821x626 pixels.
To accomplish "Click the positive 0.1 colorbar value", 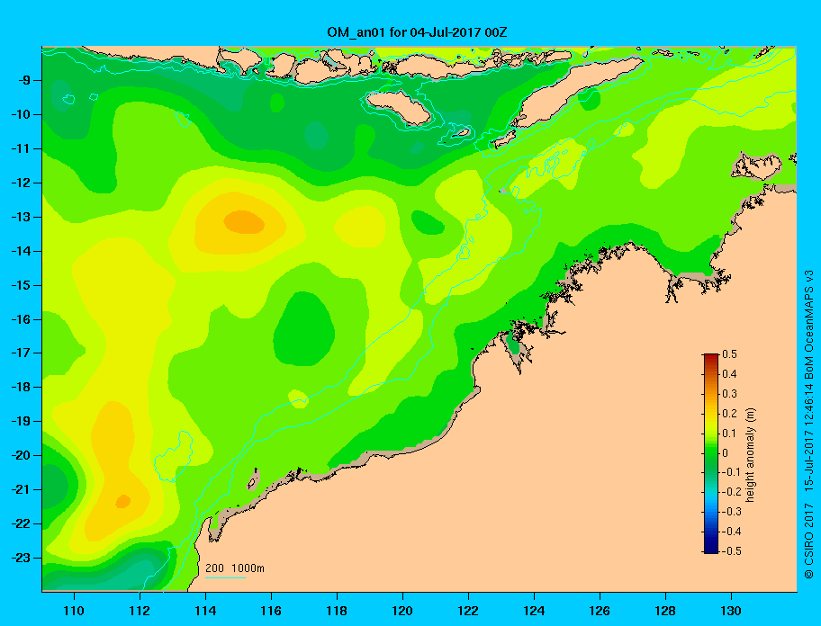I will coord(729,433).
